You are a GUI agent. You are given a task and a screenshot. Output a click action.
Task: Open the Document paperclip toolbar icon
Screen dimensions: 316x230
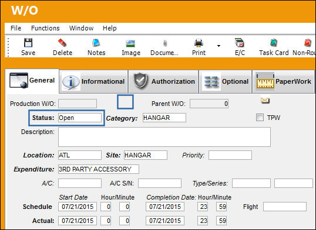(165, 43)
